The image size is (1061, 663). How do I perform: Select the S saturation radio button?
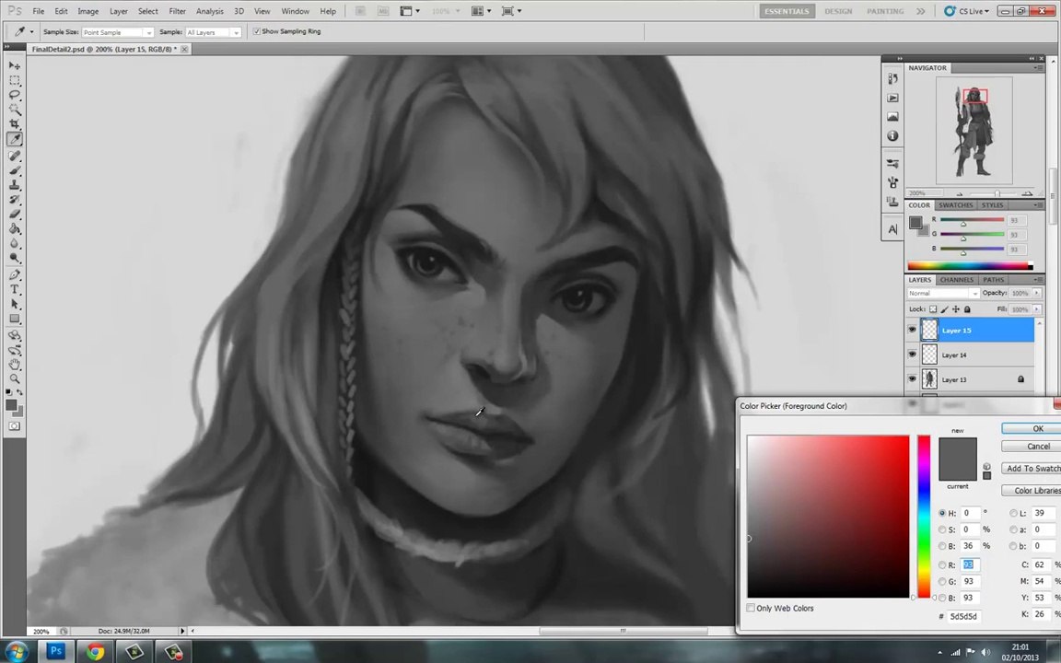pos(942,529)
